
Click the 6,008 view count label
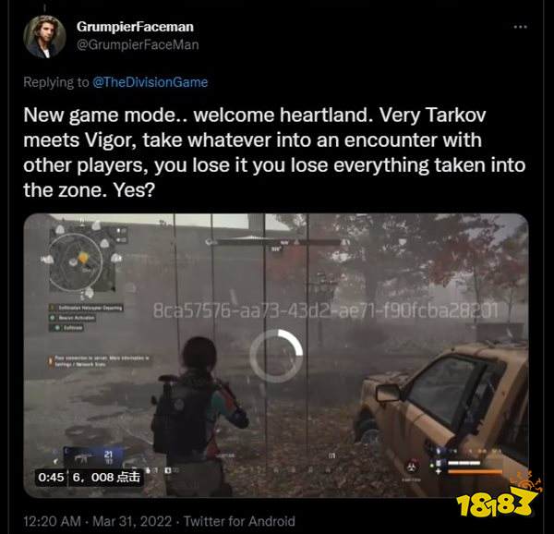pyautogui.click(x=106, y=478)
